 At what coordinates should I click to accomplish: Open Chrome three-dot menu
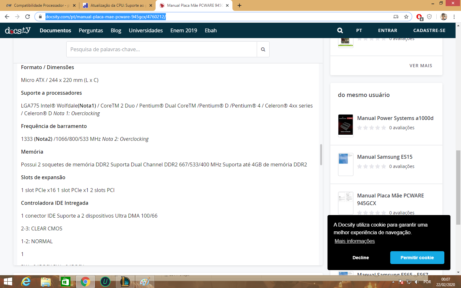point(454,17)
